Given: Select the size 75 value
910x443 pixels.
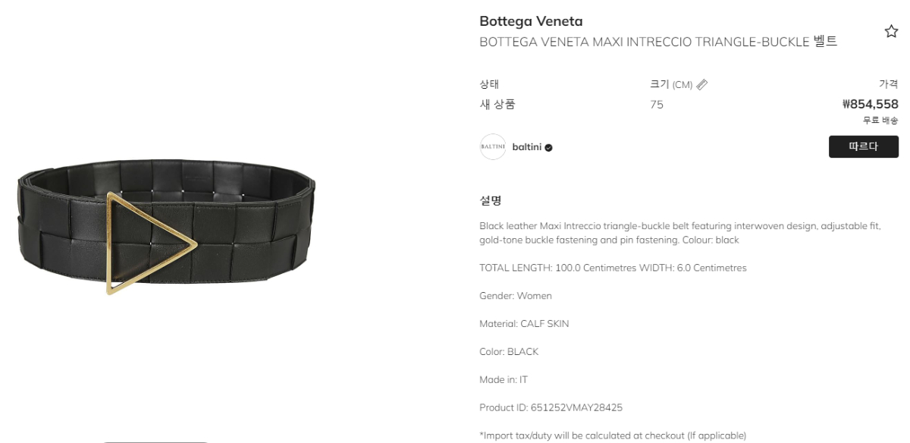Looking at the screenshot, I should 657,105.
